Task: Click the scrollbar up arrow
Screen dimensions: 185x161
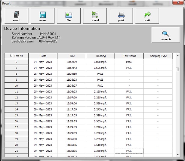Action: [177, 55]
